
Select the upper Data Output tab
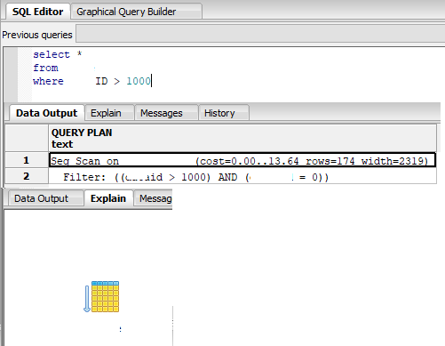pyautogui.click(x=46, y=113)
